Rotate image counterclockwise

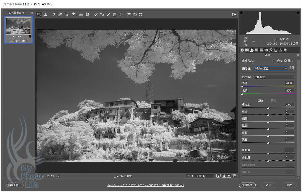pyautogui.click(x=135, y=14)
